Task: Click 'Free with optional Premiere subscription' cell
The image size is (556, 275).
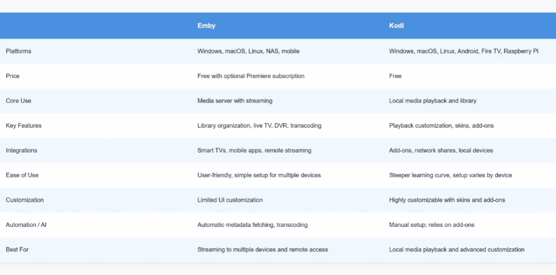Action: pos(251,76)
